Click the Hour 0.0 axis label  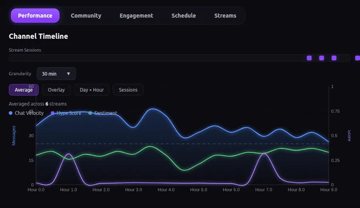point(36,190)
